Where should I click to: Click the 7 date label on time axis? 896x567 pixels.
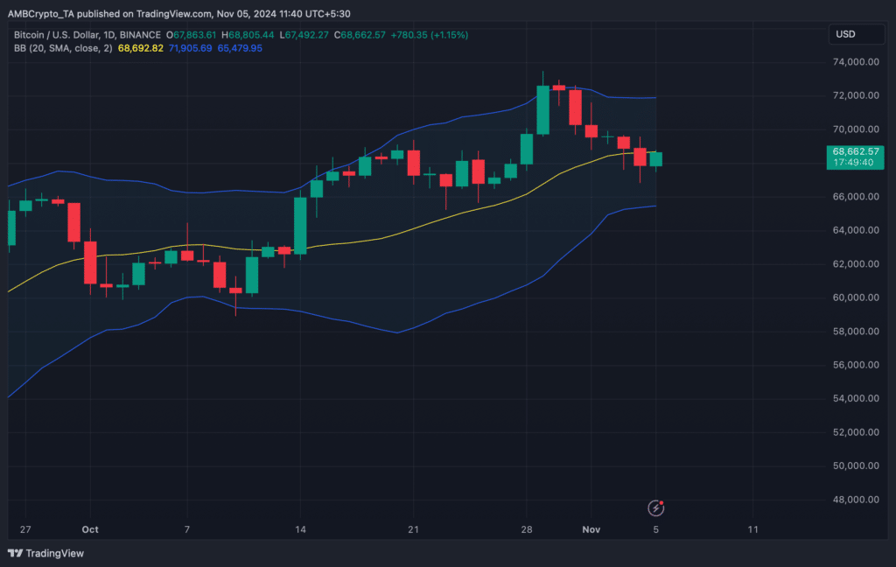[187, 530]
